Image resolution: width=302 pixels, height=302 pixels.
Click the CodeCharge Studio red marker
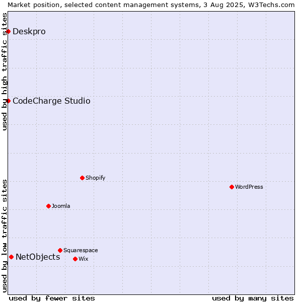pos(8,101)
